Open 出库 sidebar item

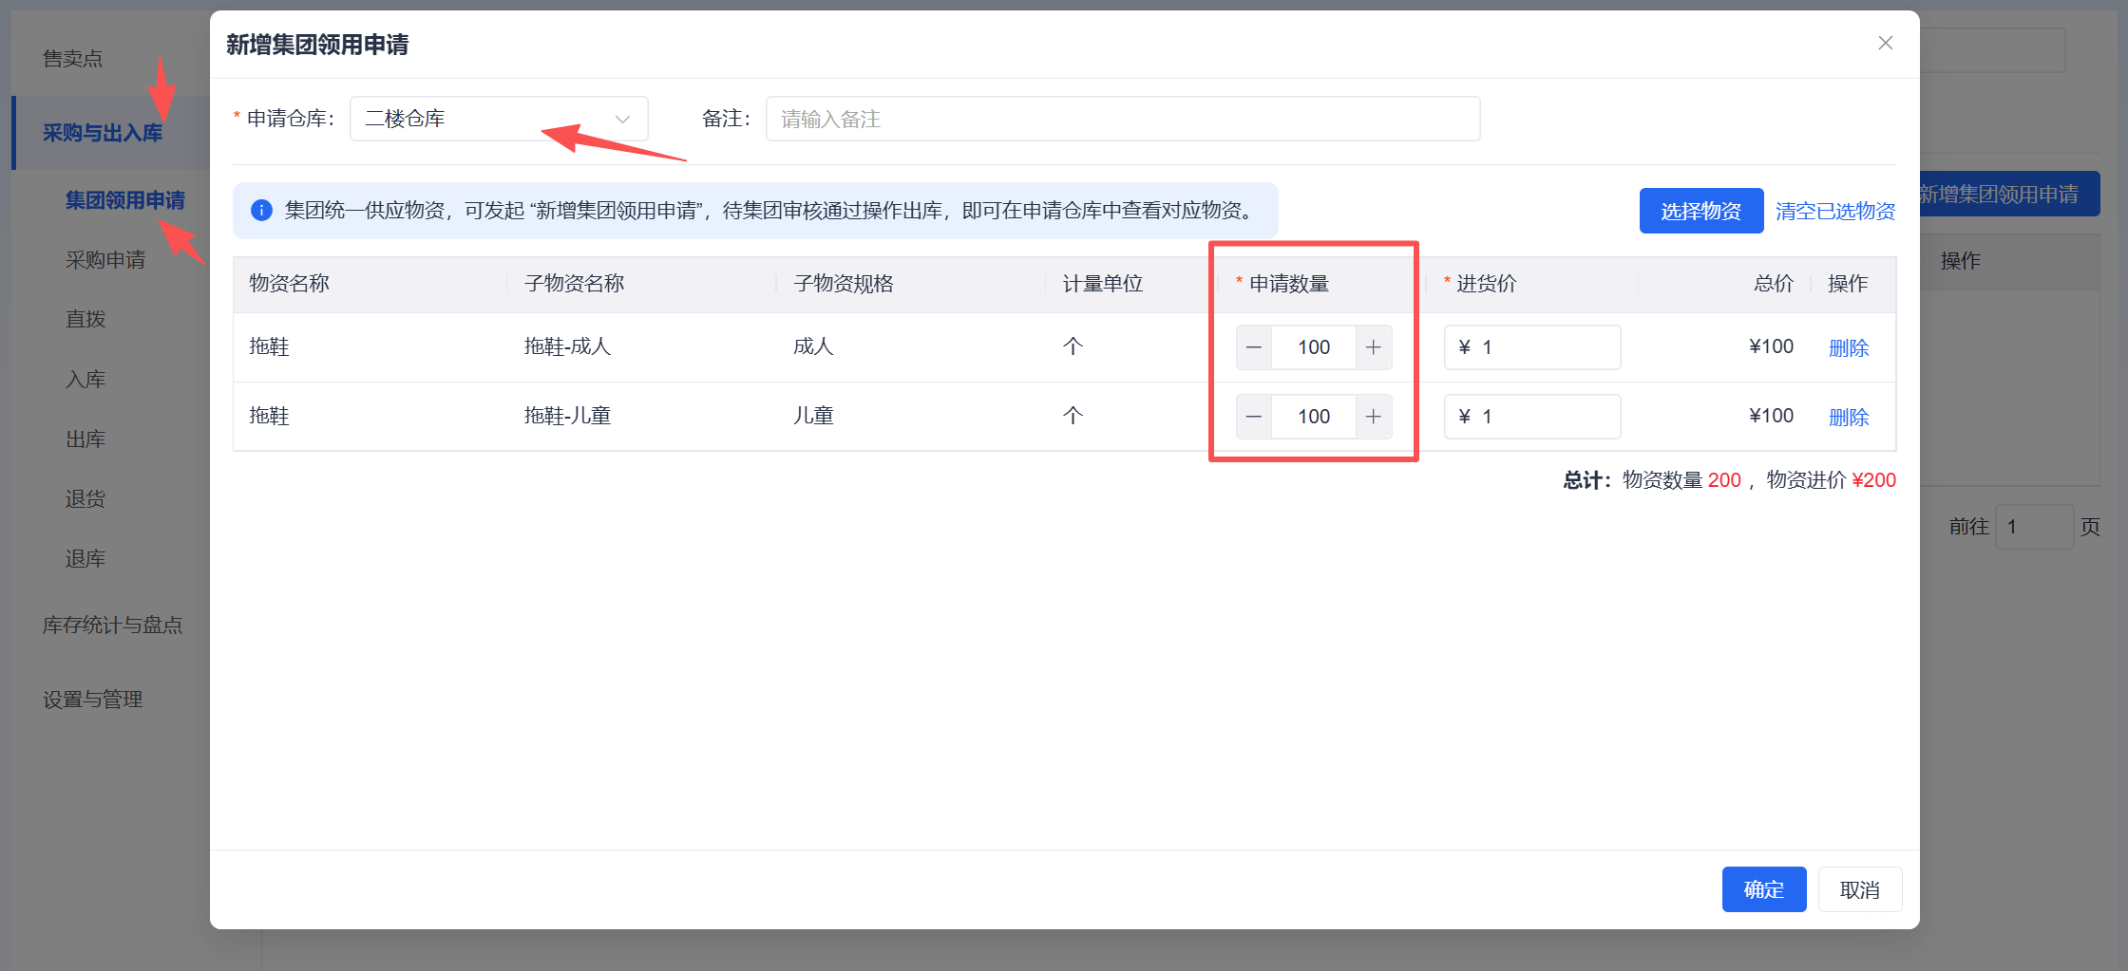pos(85,439)
